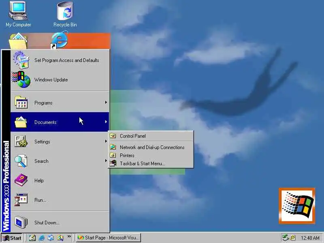Click the network status tray icon
Screen dimensions: 324x243
tap(286, 238)
